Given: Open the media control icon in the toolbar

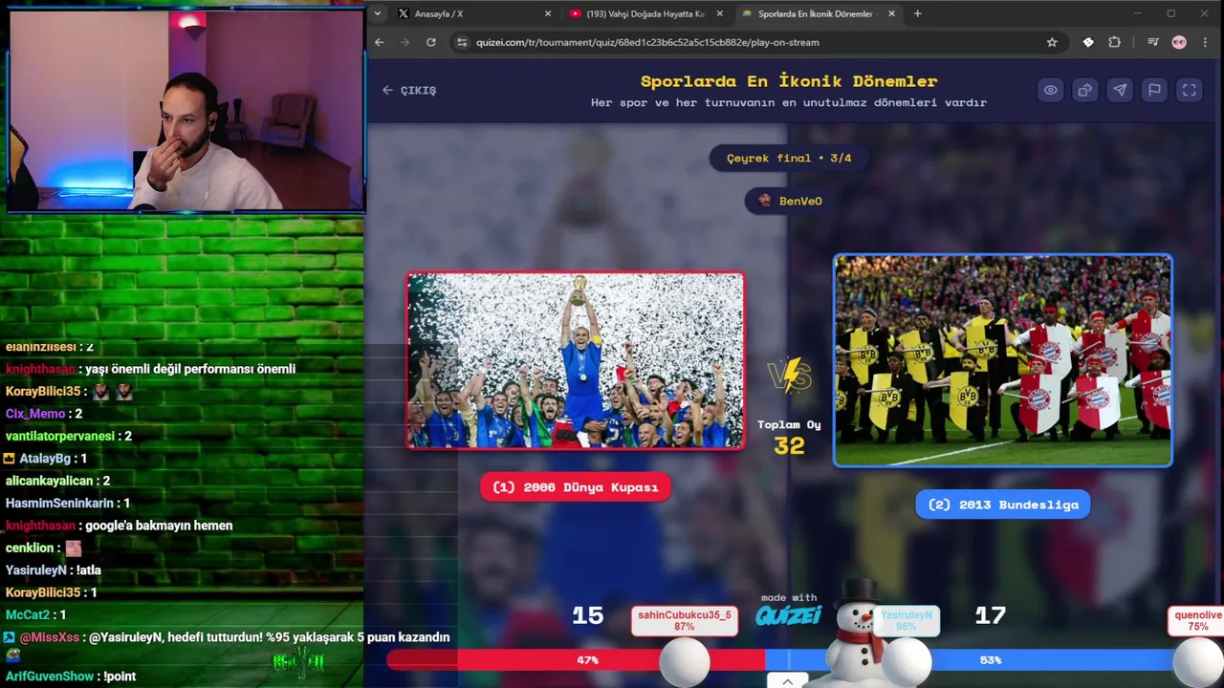Looking at the screenshot, I should [x=1153, y=42].
